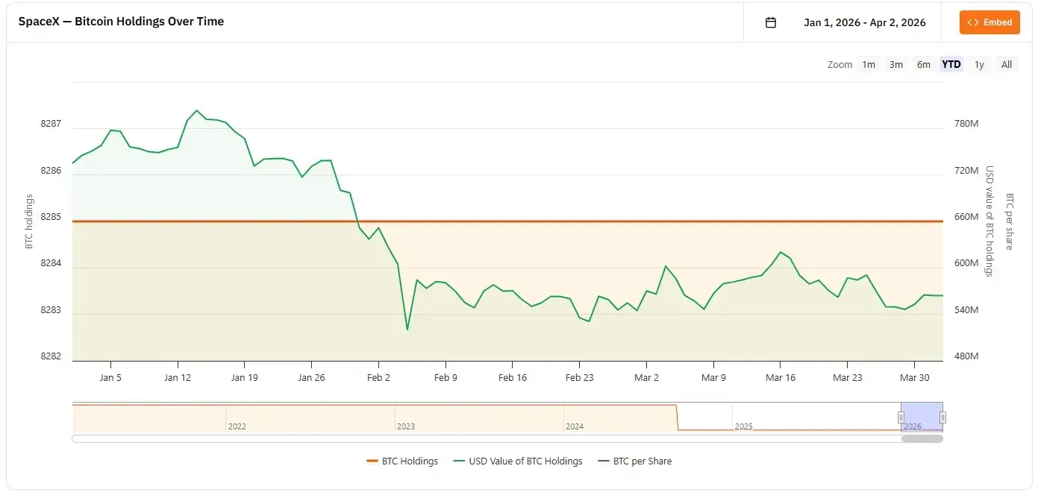Click the right navigator range handle
Image resolution: width=1038 pixels, height=495 pixels.
pyautogui.click(x=942, y=417)
